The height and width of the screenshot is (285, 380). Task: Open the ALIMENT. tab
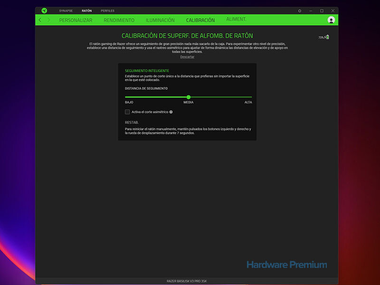(x=236, y=19)
